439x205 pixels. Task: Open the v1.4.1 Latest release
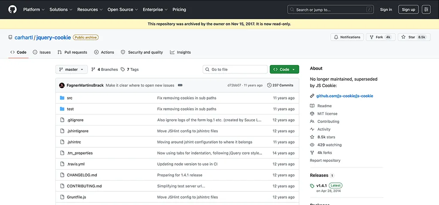[x=326, y=188]
